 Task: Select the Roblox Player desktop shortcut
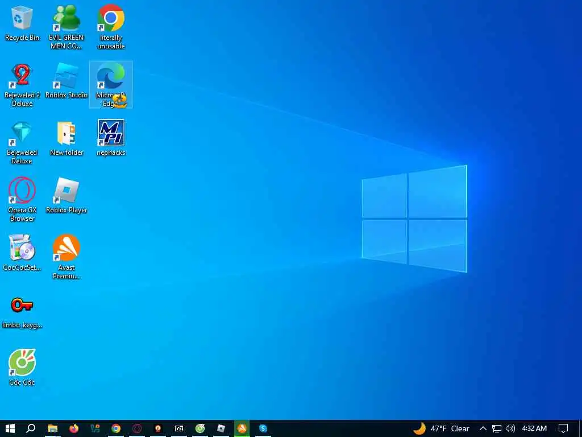[66, 196]
